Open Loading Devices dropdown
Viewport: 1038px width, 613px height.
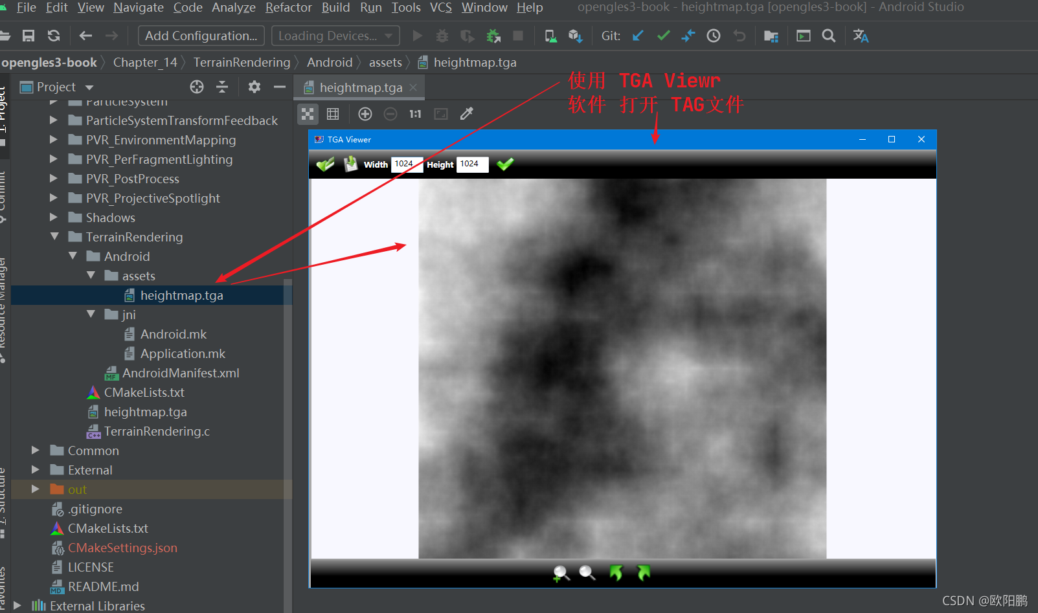pyautogui.click(x=335, y=36)
